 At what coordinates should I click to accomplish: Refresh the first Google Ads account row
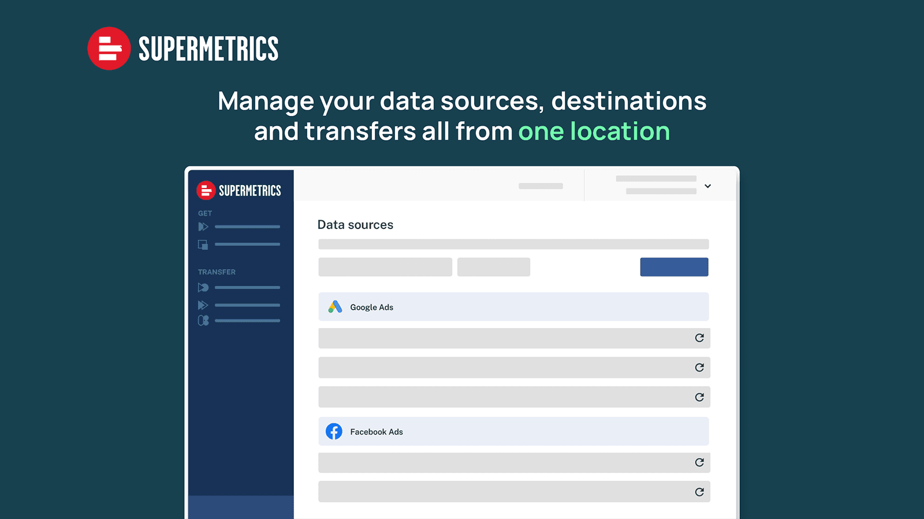(699, 338)
